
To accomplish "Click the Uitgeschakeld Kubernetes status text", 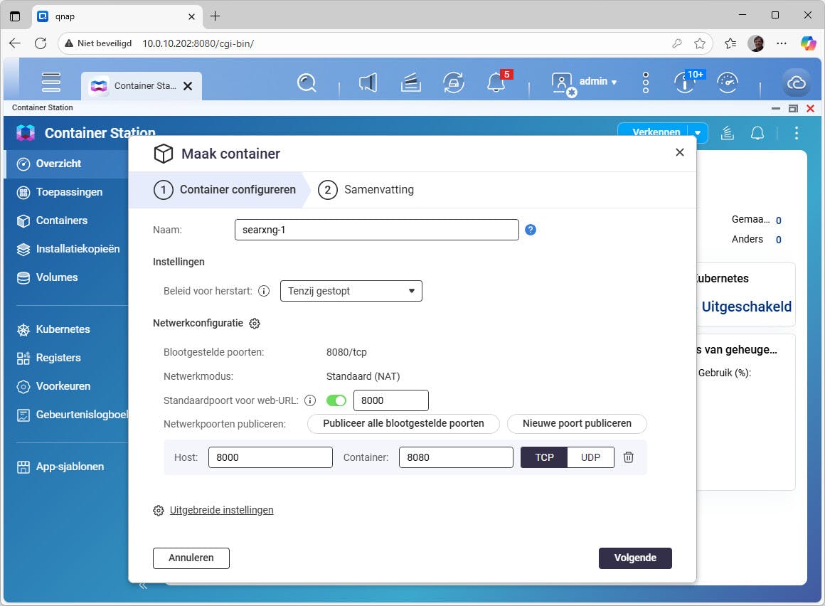I will 746,307.
